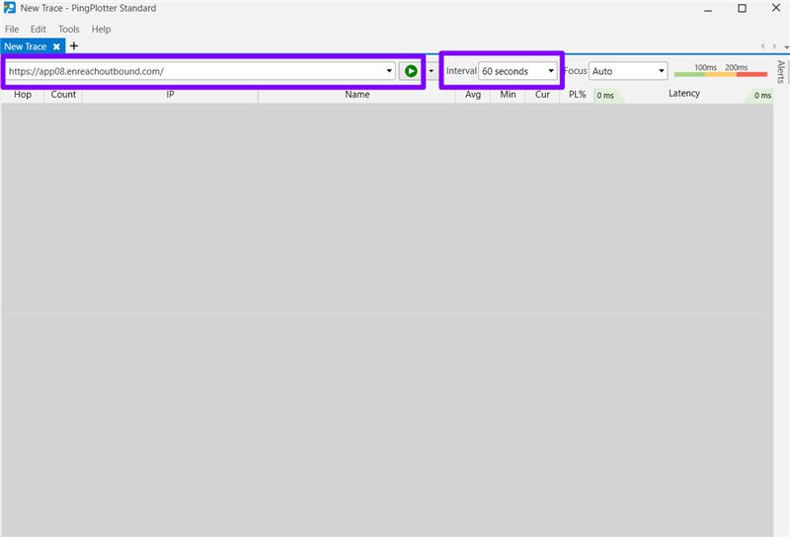Screen dimensions: 790x537
Task: Open the File menu
Action: pyautogui.click(x=12, y=30)
